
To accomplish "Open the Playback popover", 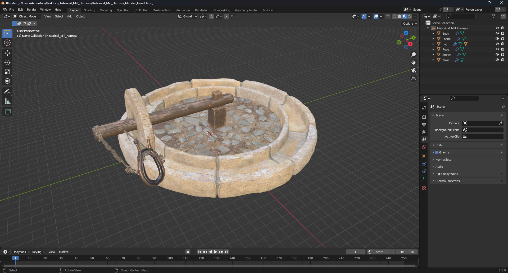I will coord(21,252).
